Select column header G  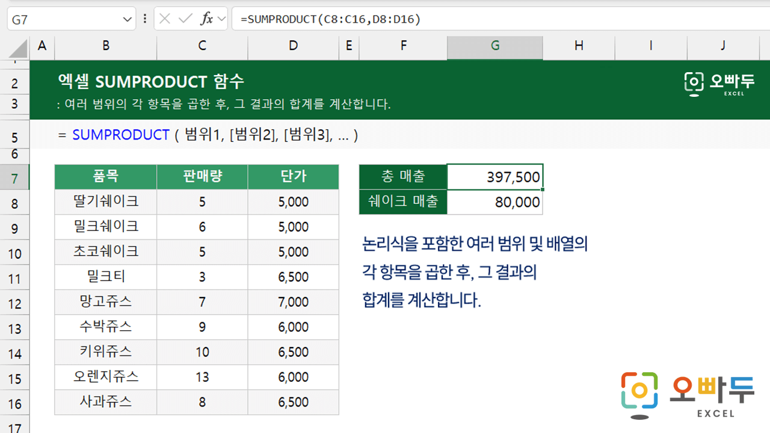coord(494,46)
